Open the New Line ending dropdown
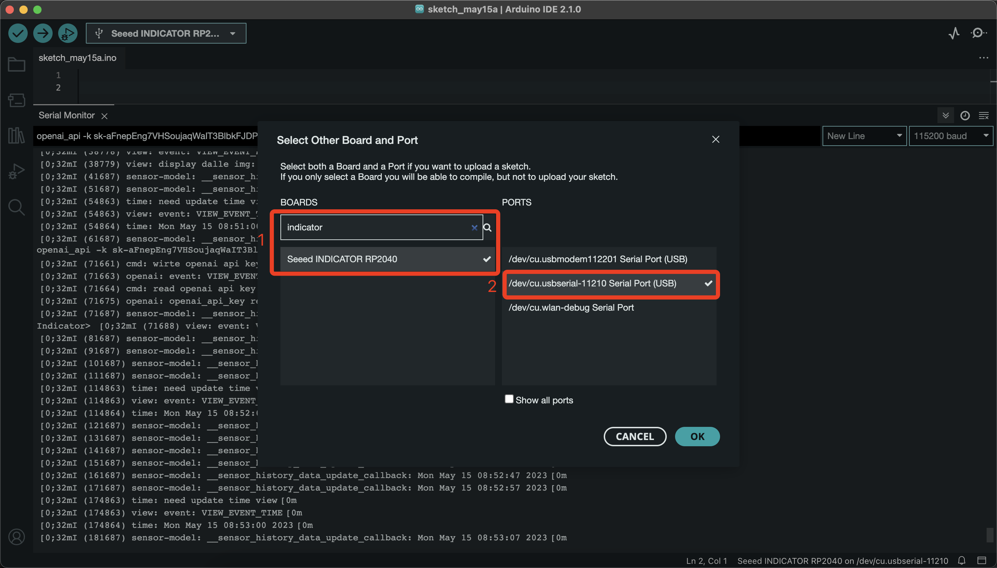The height and width of the screenshot is (568, 997). (x=864, y=136)
